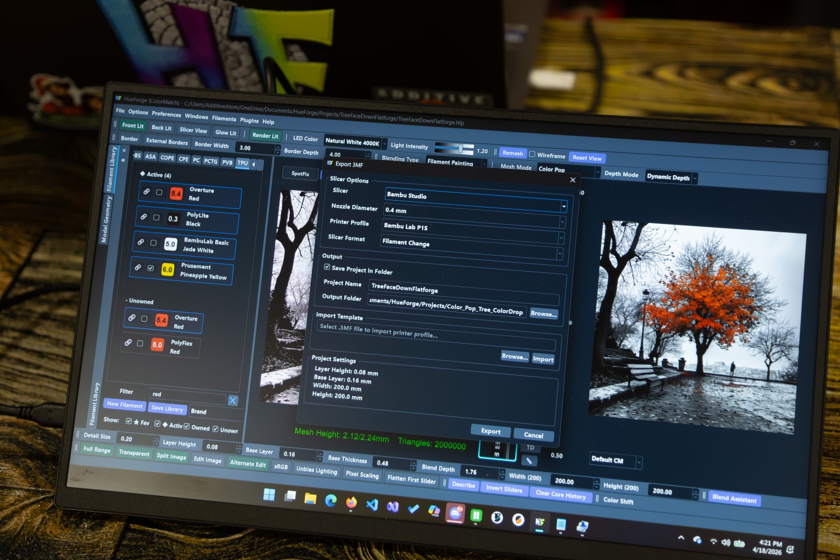Click the link icon on the PolyFlex Red filament
The width and height of the screenshot is (840, 560).
pyautogui.click(x=128, y=343)
